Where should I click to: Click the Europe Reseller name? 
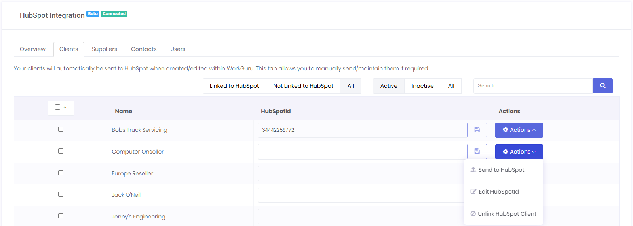[x=132, y=173]
